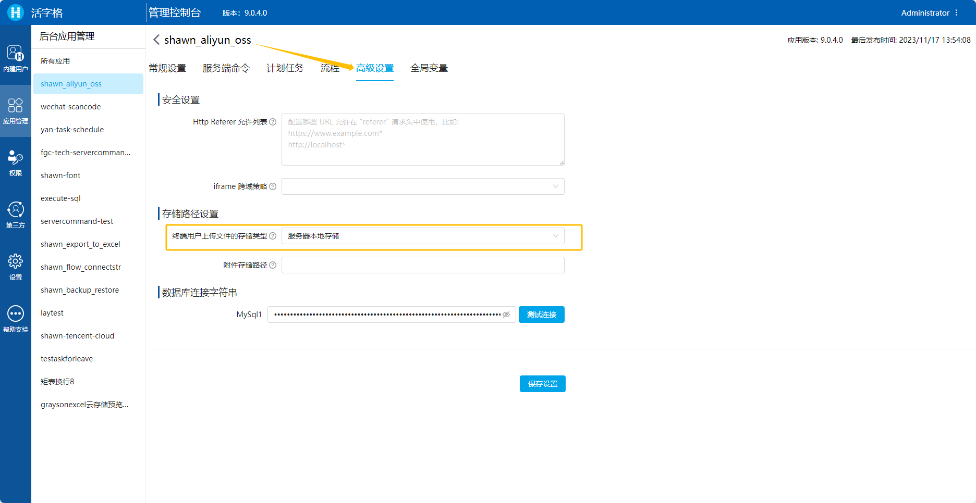Open the 权限 permissions icon
This screenshot has width=976, height=503.
pyautogui.click(x=15, y=162)
